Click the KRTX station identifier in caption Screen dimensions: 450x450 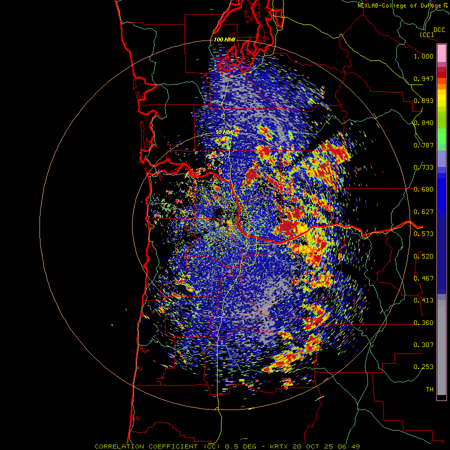[279, 446]
